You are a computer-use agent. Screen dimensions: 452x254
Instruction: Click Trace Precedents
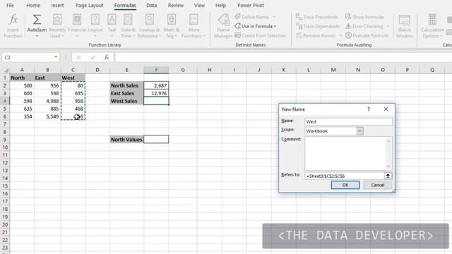[317, 17]
